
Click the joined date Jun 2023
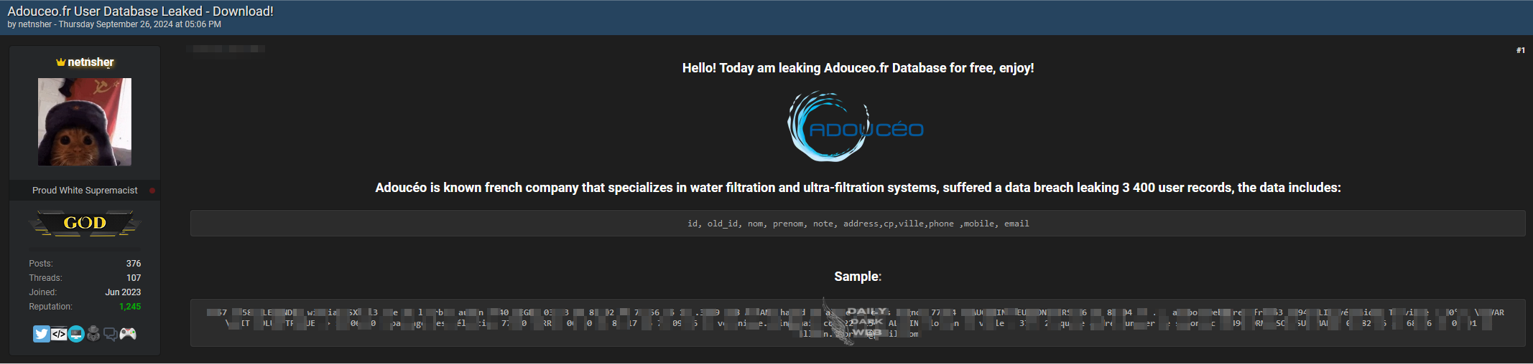pos(123,292)
